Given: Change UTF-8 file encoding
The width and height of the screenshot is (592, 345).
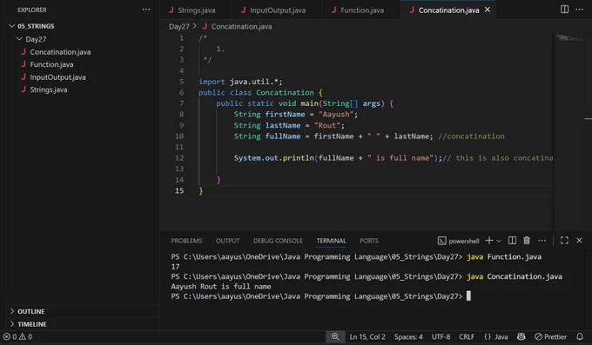Looking at the screenshot, I should pos(441,336).
